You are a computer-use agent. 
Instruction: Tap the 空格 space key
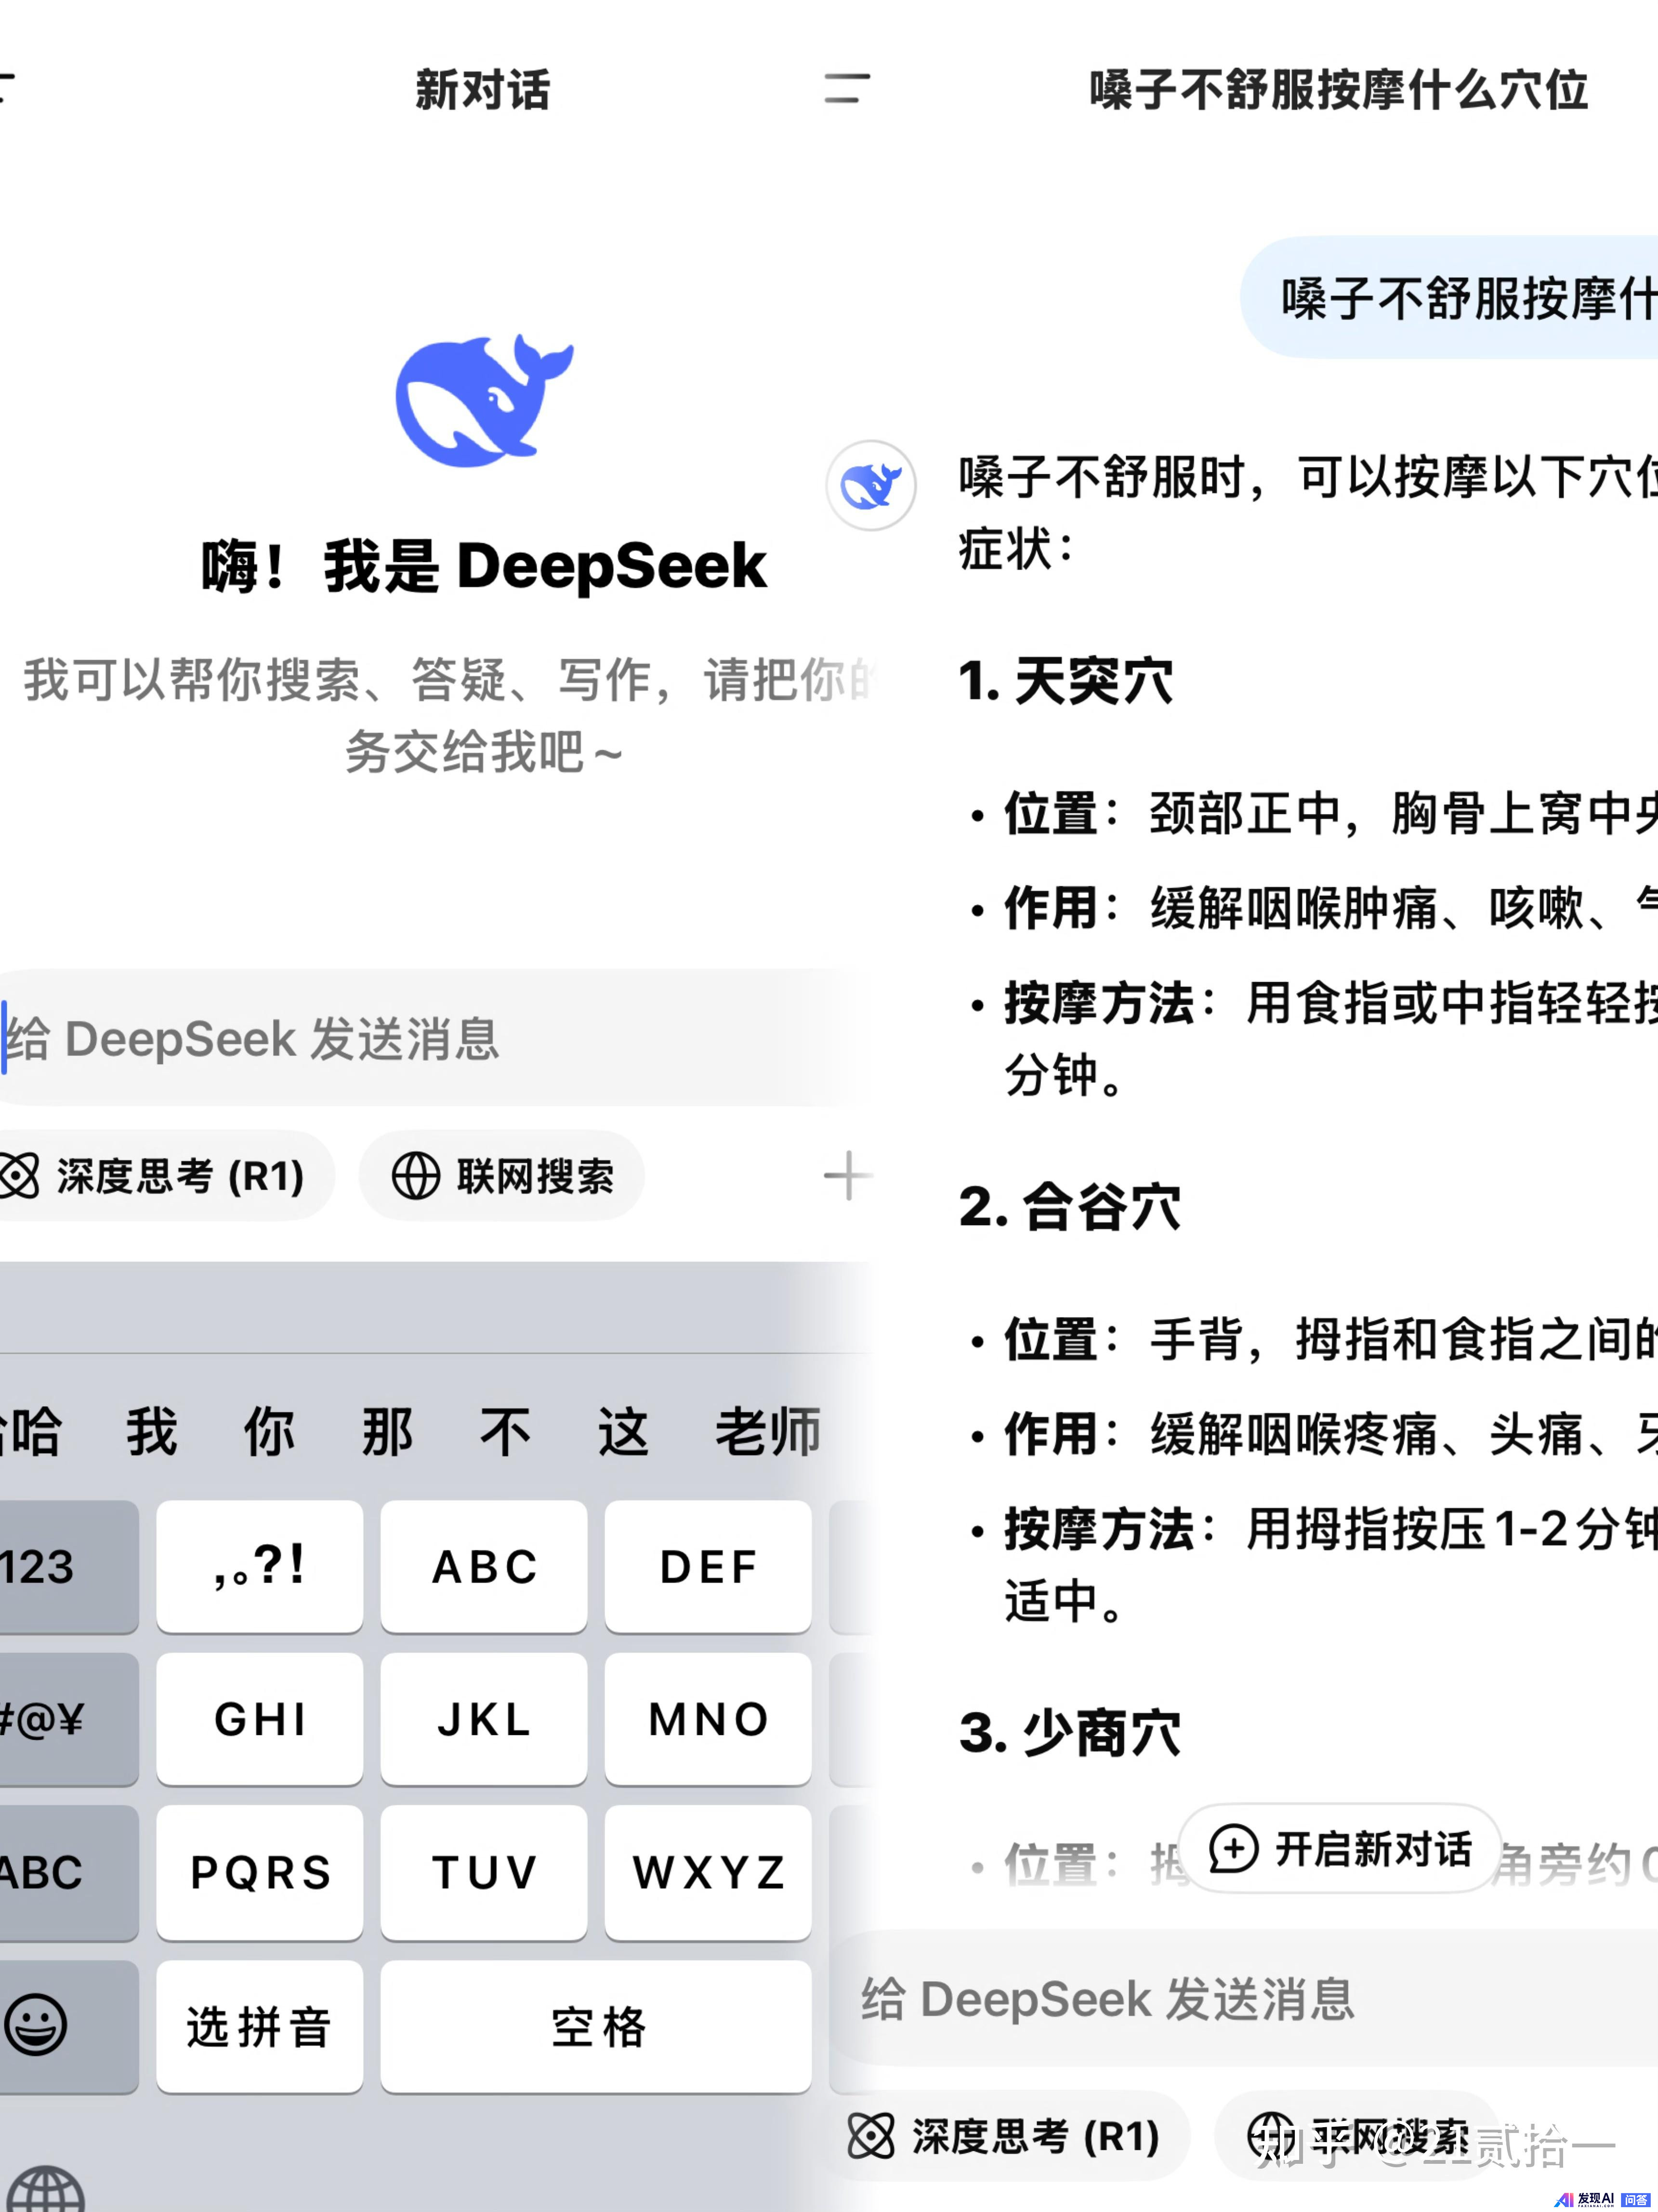pyautogui.click(x=596, y=2026)
